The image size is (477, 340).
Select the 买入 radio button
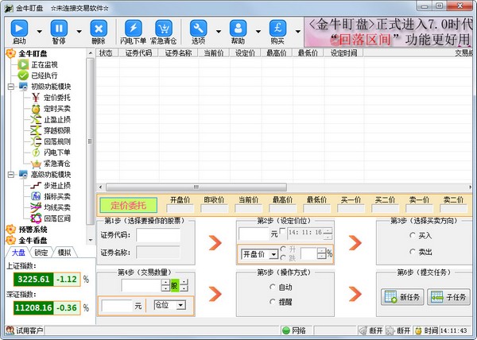coord(413,235)
